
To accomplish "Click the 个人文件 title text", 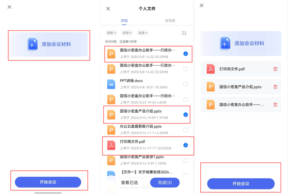I will (147, 9).
